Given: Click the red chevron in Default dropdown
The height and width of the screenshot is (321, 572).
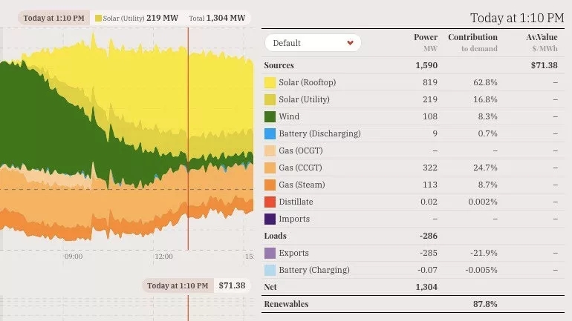Looking at the screenshot, I should point(350,43).
